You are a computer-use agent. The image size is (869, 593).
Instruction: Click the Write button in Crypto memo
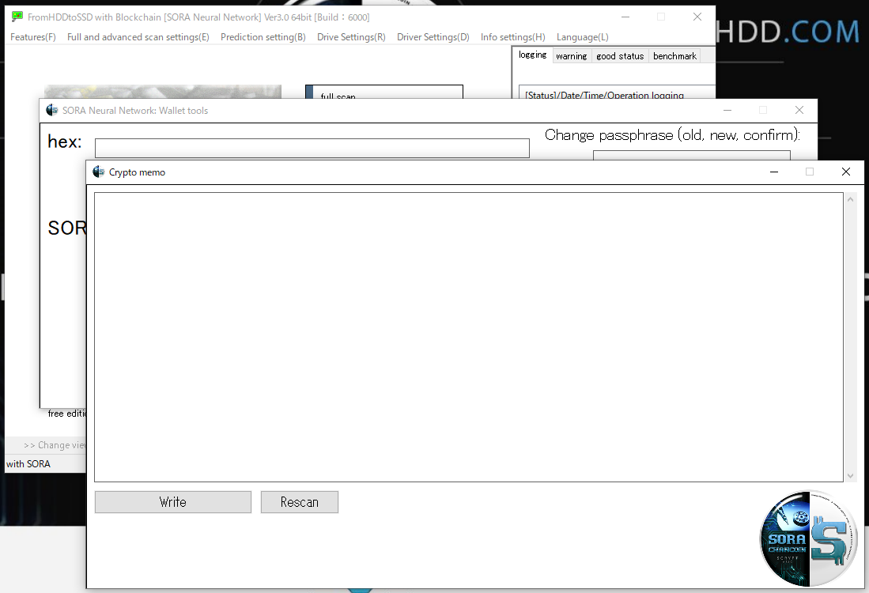pyautogui.click(x=173, y=502)
